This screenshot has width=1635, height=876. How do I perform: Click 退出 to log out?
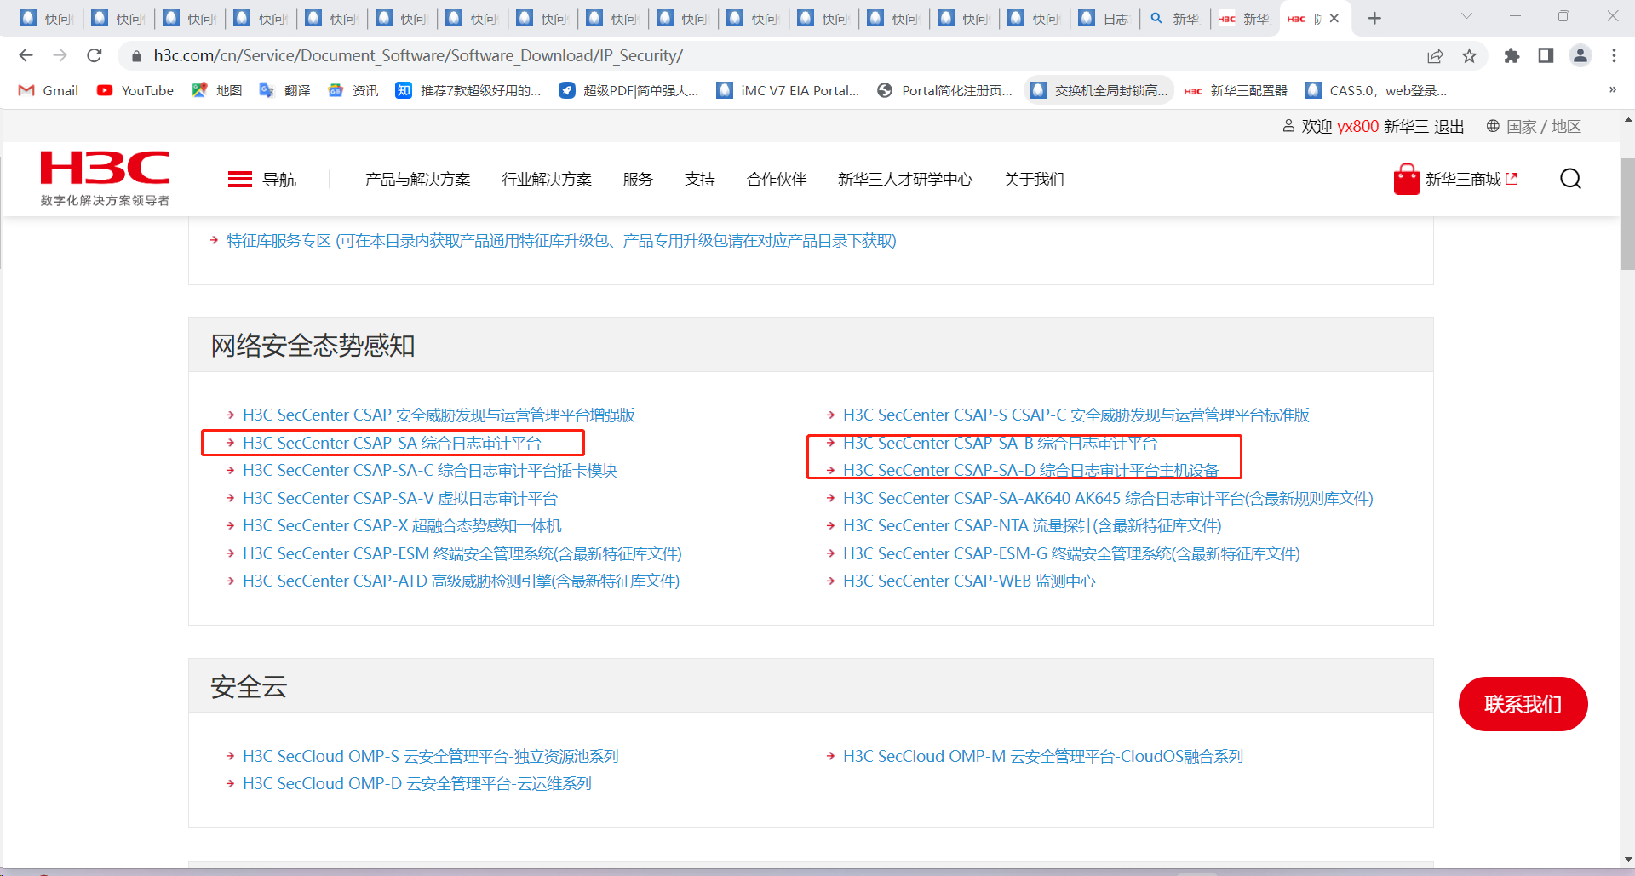[1449, 127]
